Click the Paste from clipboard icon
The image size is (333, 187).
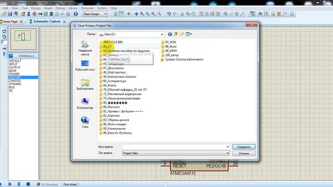point(194,14)
